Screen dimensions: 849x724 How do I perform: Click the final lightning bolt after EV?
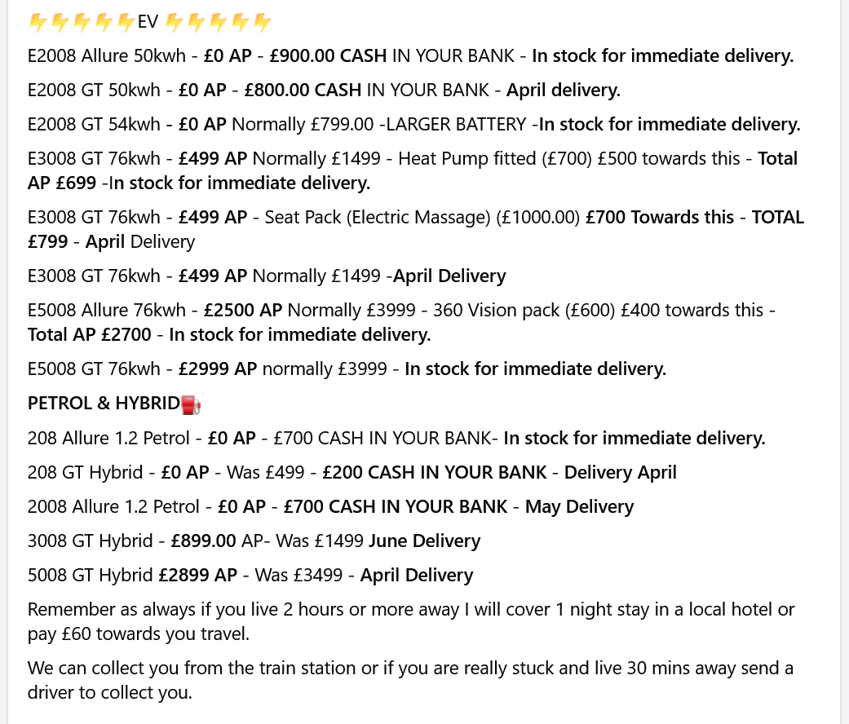click(261, 22)
